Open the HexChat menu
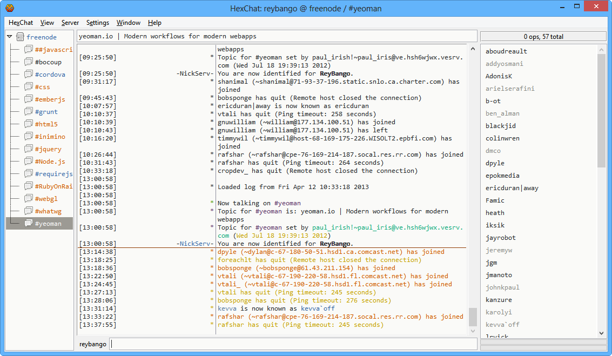The height and width of the screenshot is (356, 612). 21,23
